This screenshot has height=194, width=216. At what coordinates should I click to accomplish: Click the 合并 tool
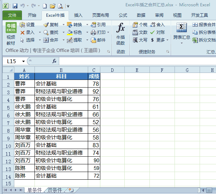click(x=51, y=40)
